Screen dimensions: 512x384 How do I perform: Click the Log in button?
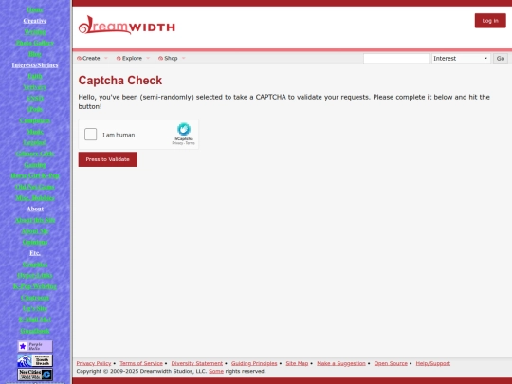(490, 21)
